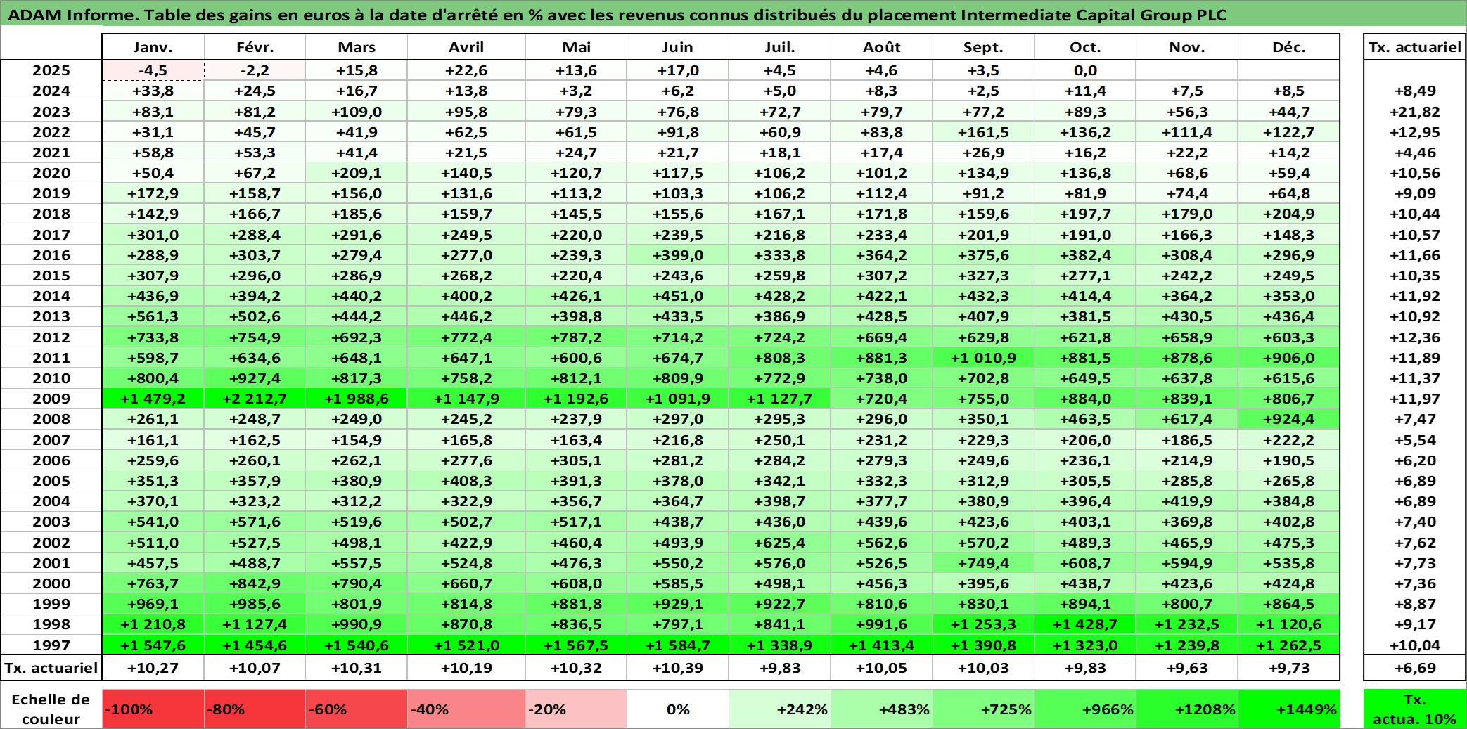Click the +21,82 actuarial rate for 2023
Viewport: 1467px width, 729px height.
point(1414,112)
